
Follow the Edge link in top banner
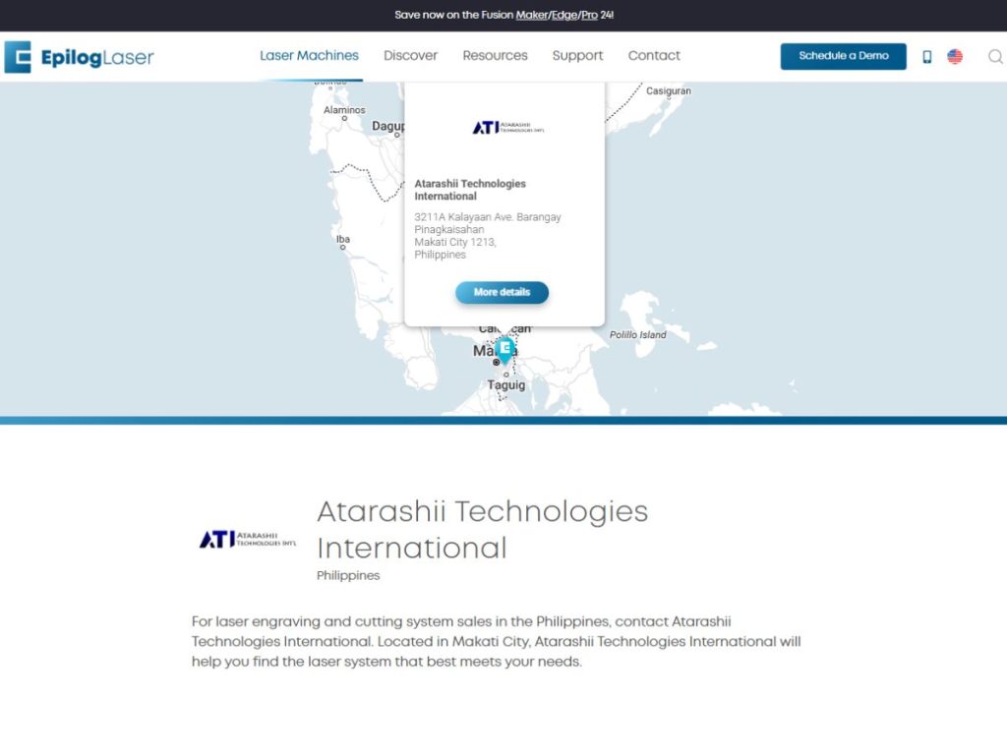[x=563, y=15]
